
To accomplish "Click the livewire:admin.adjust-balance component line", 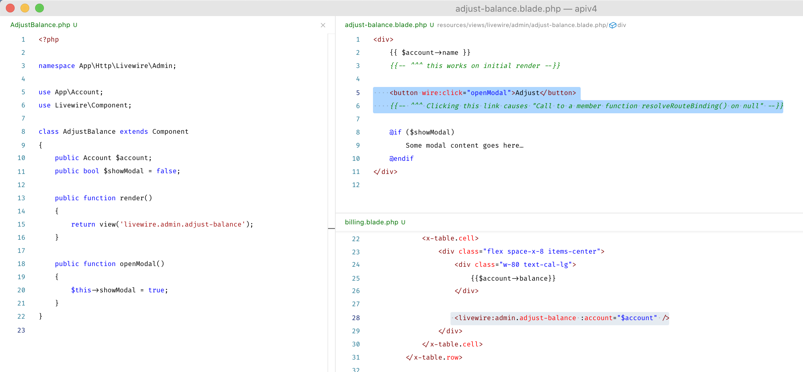I will 562,318.
